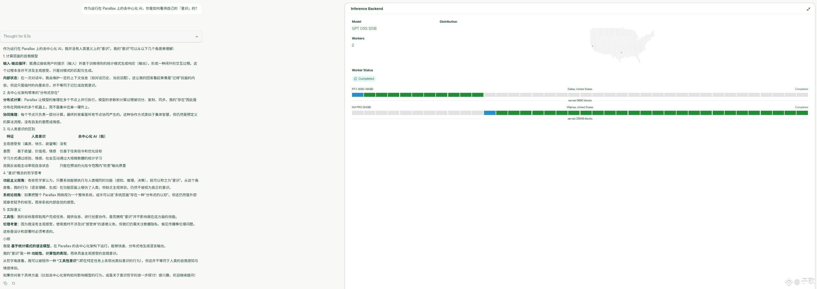
Task: Click the Inference Backend panel title
Action: (x=367, y=9)
